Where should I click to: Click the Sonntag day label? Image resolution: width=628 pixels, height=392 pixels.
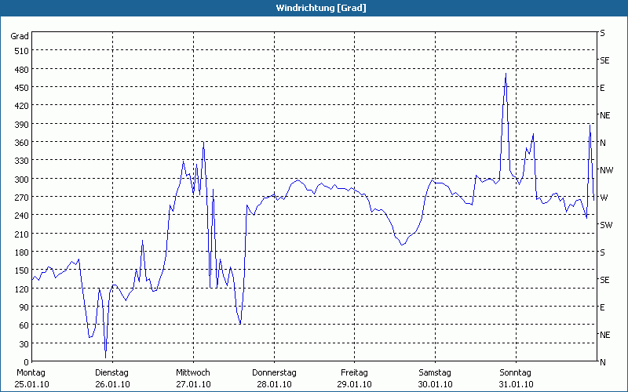516,372
